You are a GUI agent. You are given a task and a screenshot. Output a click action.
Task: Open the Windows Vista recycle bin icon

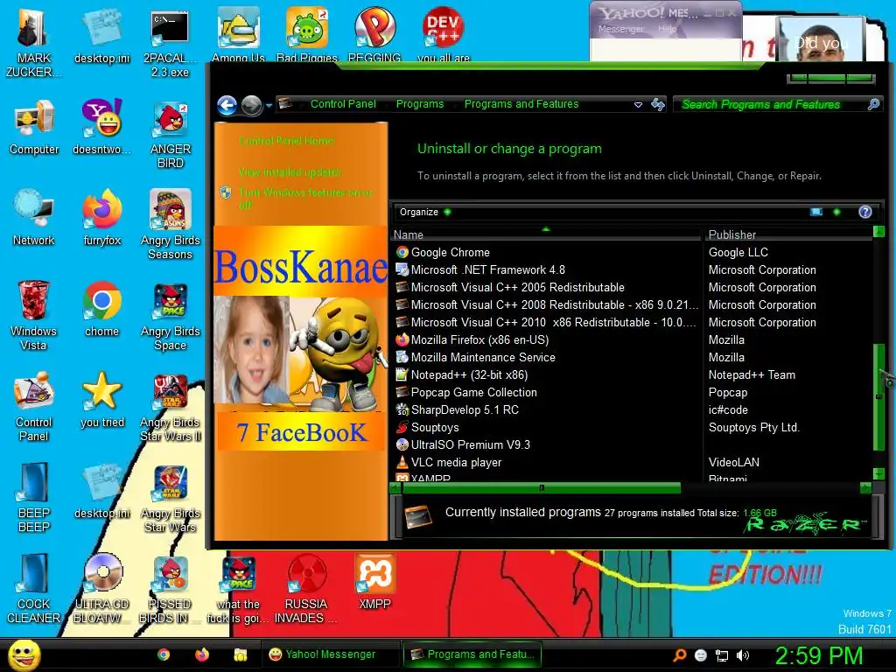(x=33, y=315)
